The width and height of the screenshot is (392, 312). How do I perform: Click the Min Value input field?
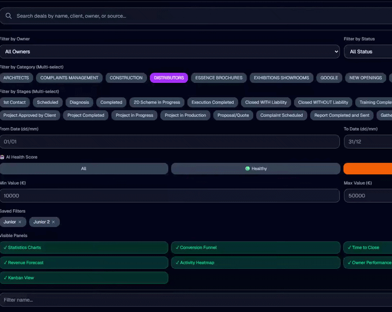pos(170,196)
